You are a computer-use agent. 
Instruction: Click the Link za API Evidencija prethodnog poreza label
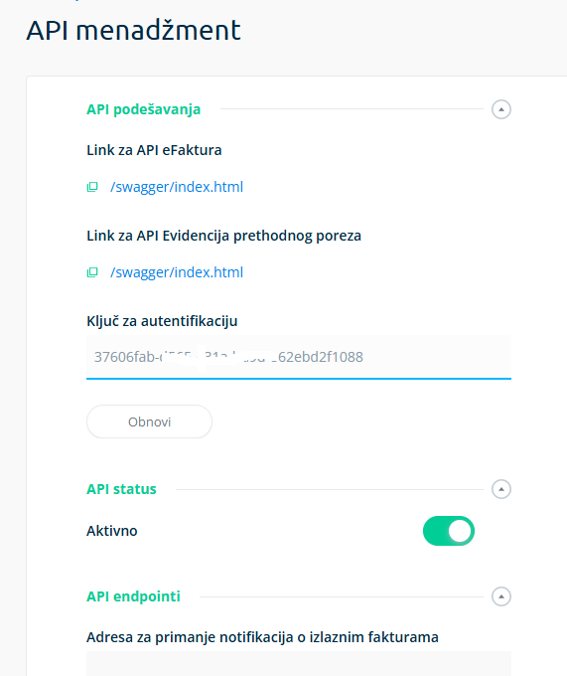click(x=223, y=236)
